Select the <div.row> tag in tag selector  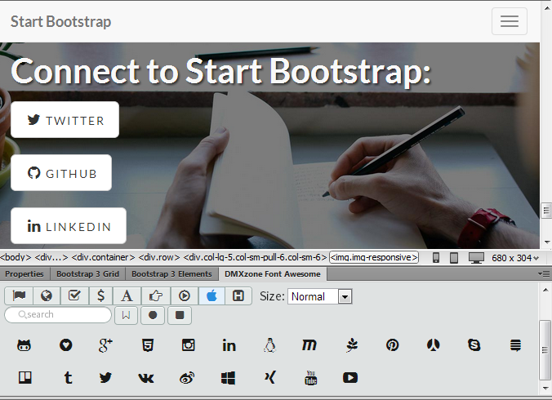click(159, 257)
